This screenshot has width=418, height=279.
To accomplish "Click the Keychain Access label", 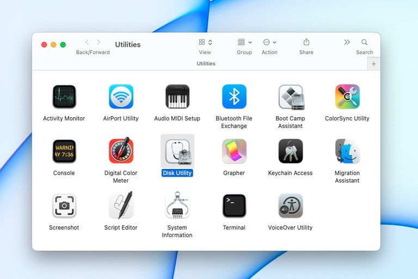I will click(290, 173).
